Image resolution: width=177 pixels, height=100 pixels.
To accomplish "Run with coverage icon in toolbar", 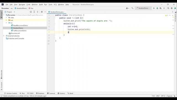I will pyautogui.click(x=161, y=8).
